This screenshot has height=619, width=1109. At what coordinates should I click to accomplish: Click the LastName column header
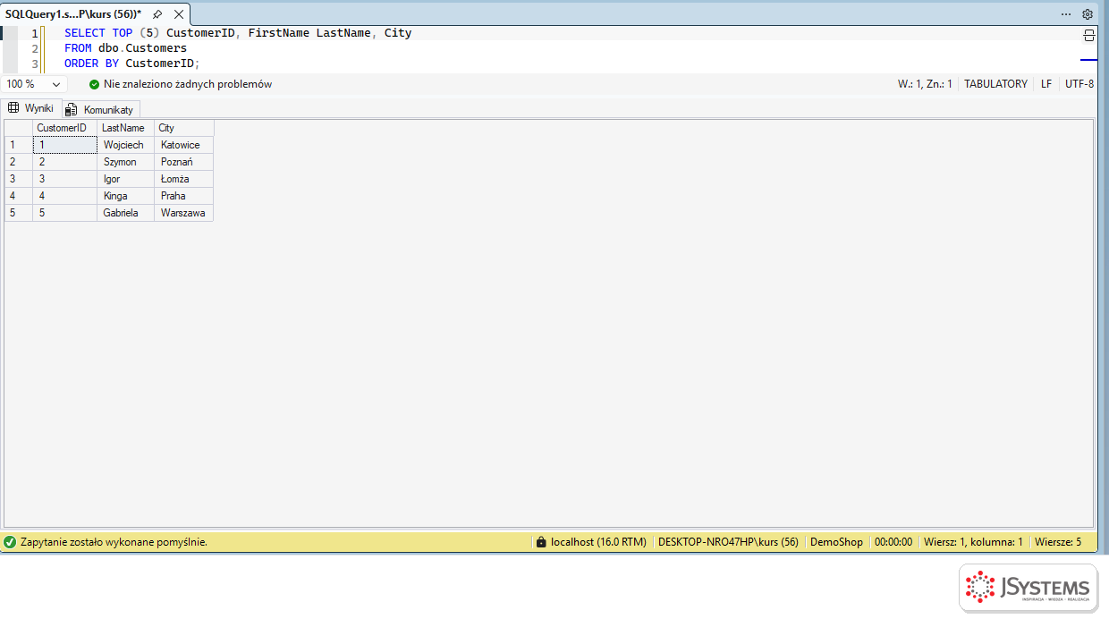[125, 128]
